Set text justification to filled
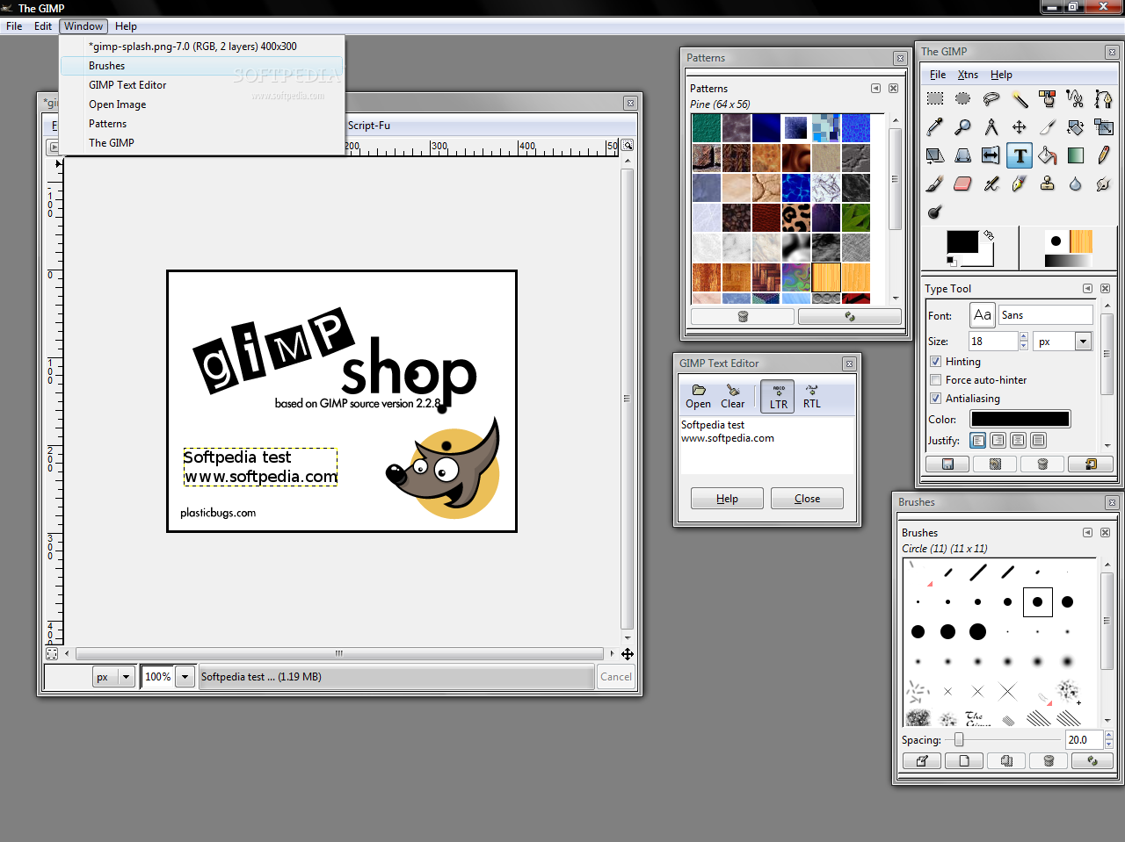 click(x=1038, y=440)
